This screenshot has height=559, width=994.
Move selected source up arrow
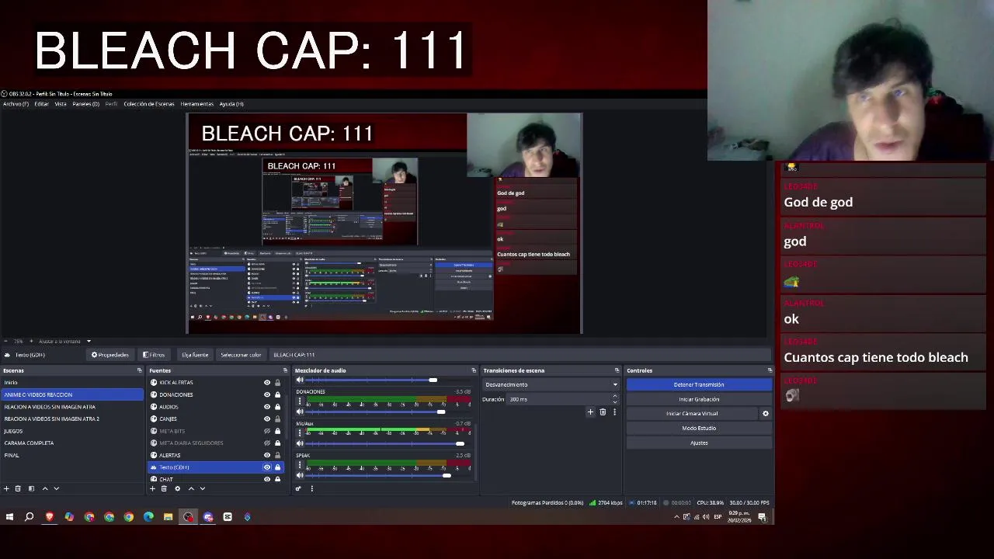pyautogui.click(x=191, y=488)
